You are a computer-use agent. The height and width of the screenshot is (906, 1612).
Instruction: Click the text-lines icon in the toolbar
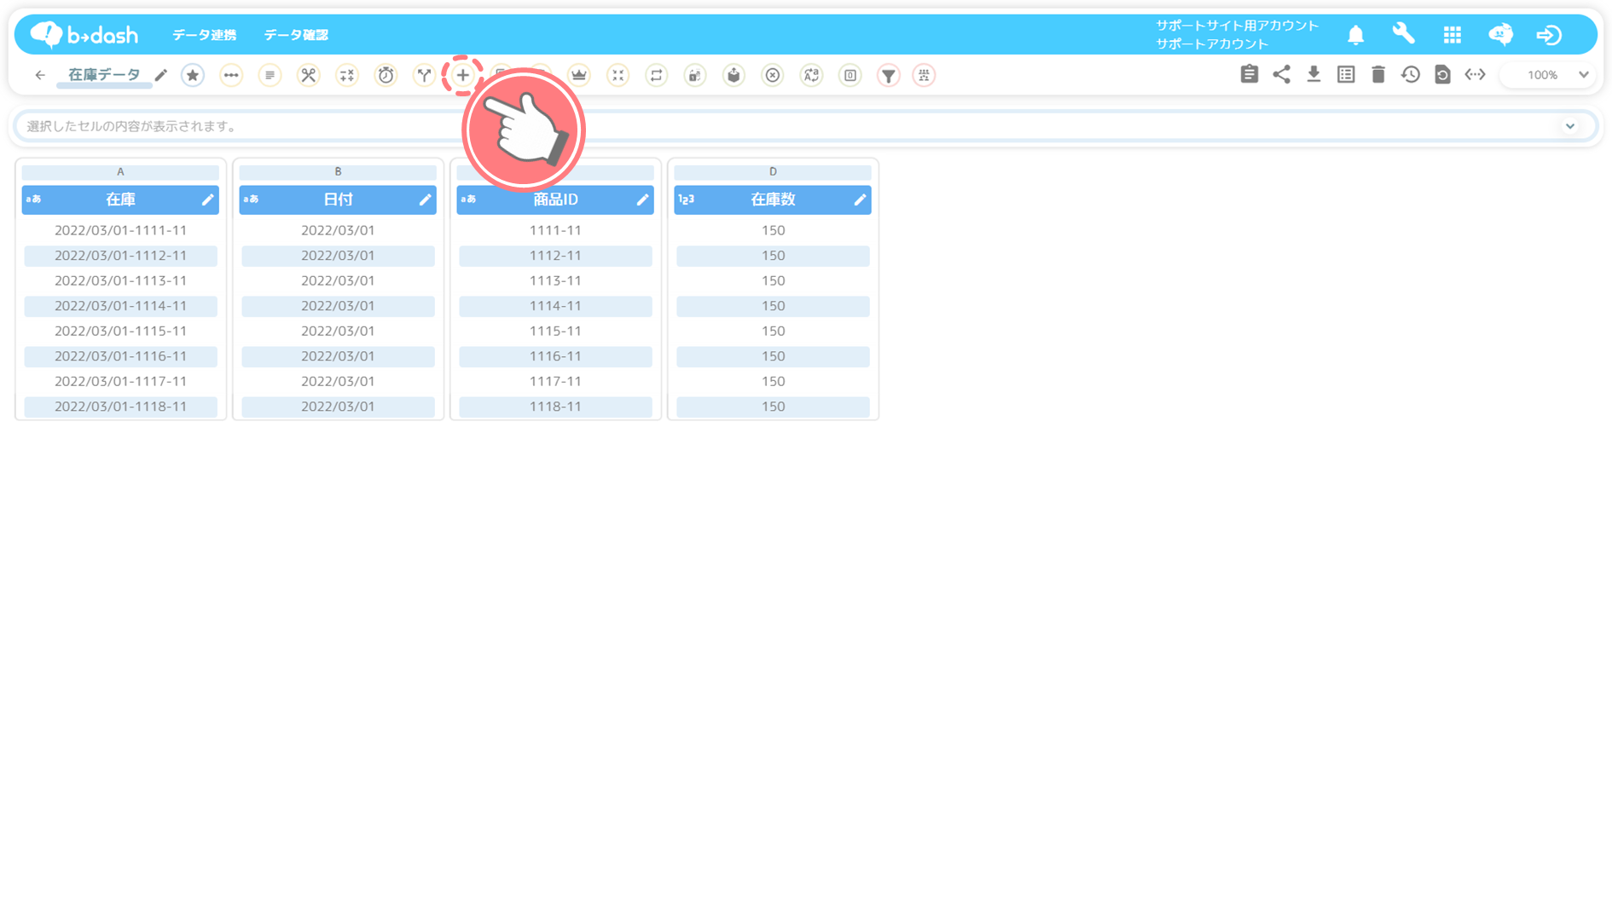[x=270, y=75]
